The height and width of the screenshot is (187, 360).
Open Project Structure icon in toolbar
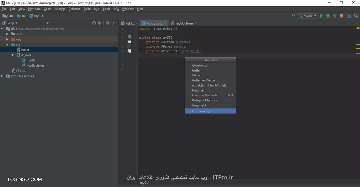349,16
